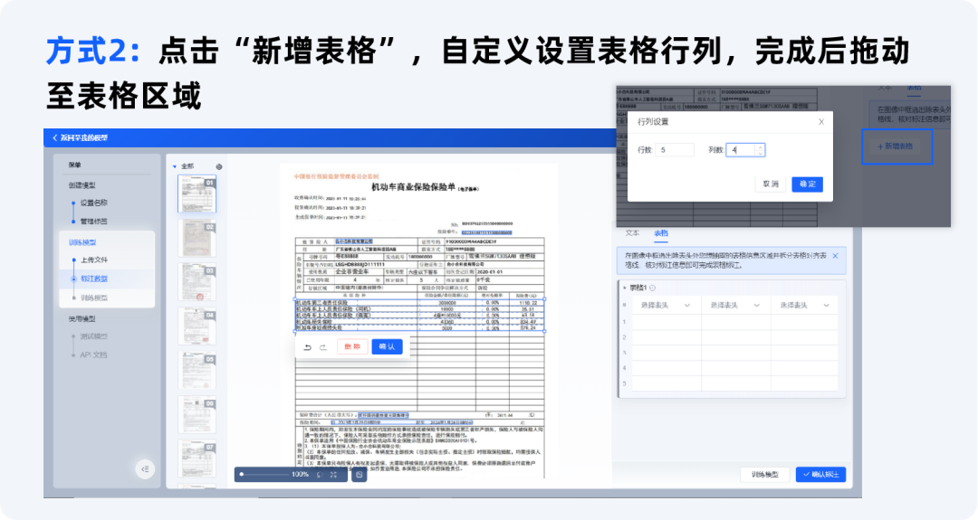Undo the last table selection edit
The height and width of the screenshot is (520, 978).
coord(308,347)
